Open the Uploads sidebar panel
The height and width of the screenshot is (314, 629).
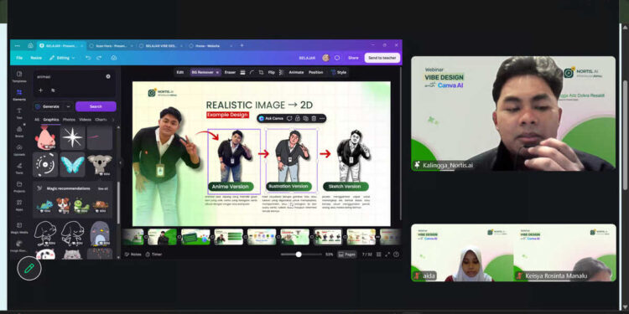click(18, 149)
